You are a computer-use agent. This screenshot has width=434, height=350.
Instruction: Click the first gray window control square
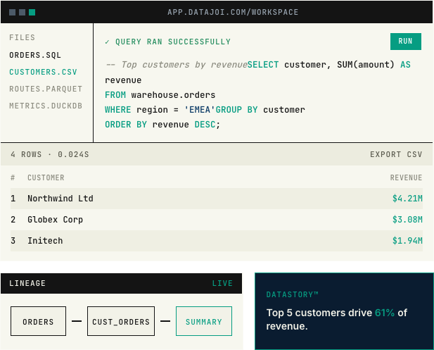coord(12,12)
